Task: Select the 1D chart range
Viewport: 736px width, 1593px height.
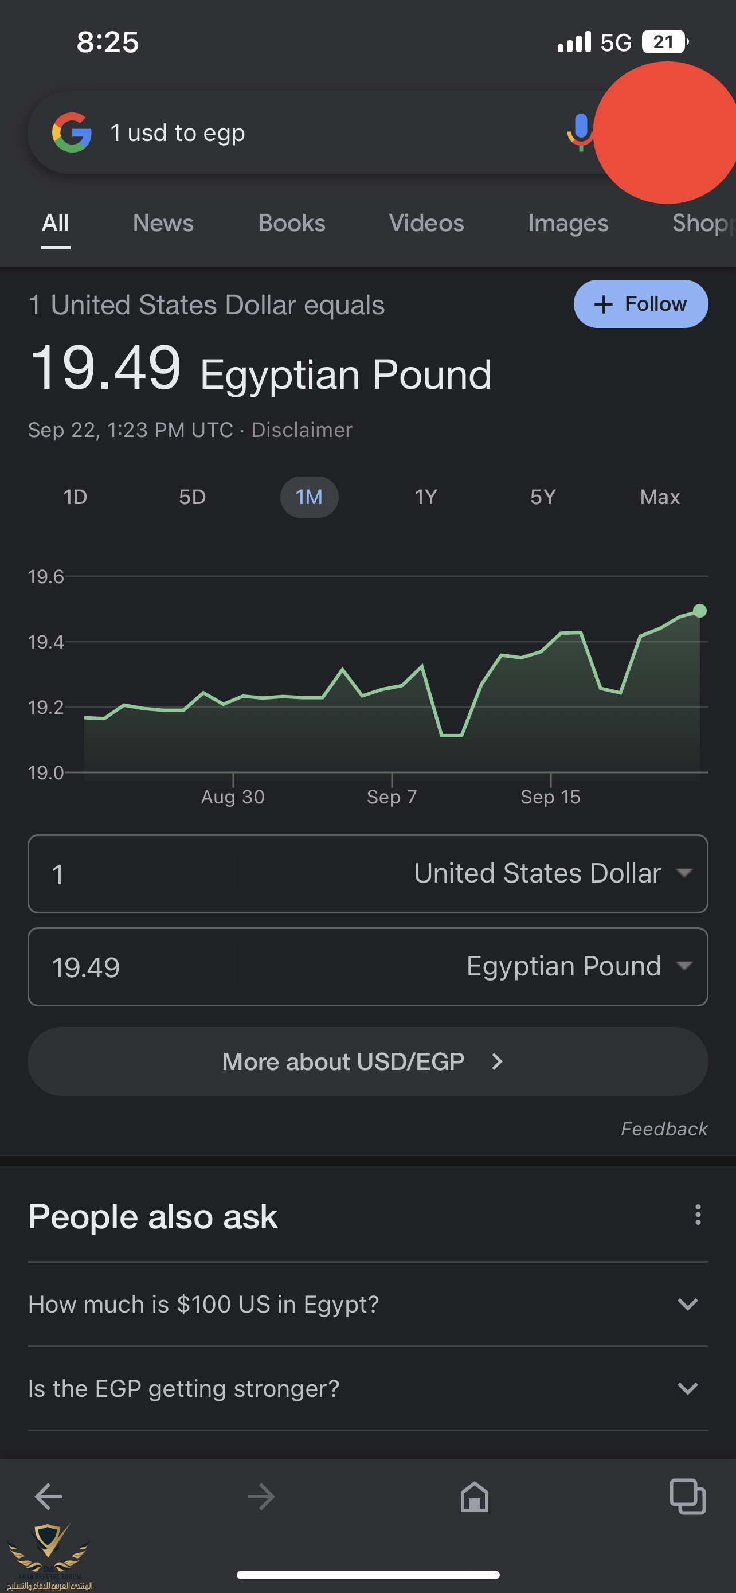Action: click(x=76, y=497)
